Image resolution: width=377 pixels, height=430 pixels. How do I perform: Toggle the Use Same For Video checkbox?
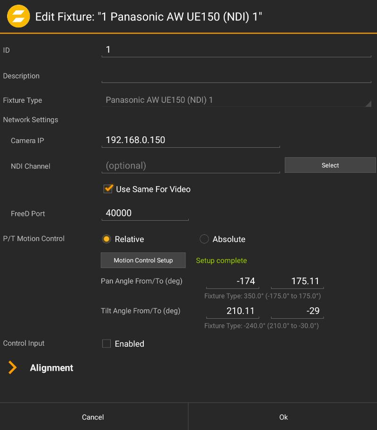108,188
